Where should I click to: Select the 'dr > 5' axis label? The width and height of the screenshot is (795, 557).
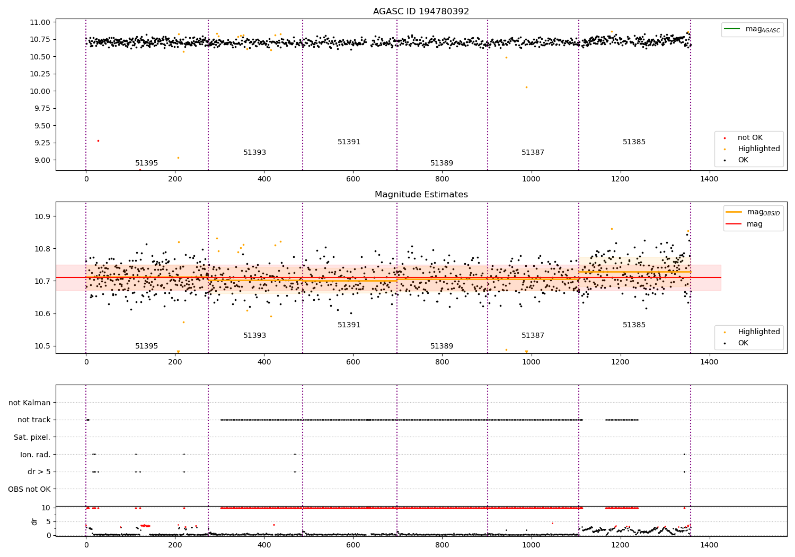click(39, 472)
